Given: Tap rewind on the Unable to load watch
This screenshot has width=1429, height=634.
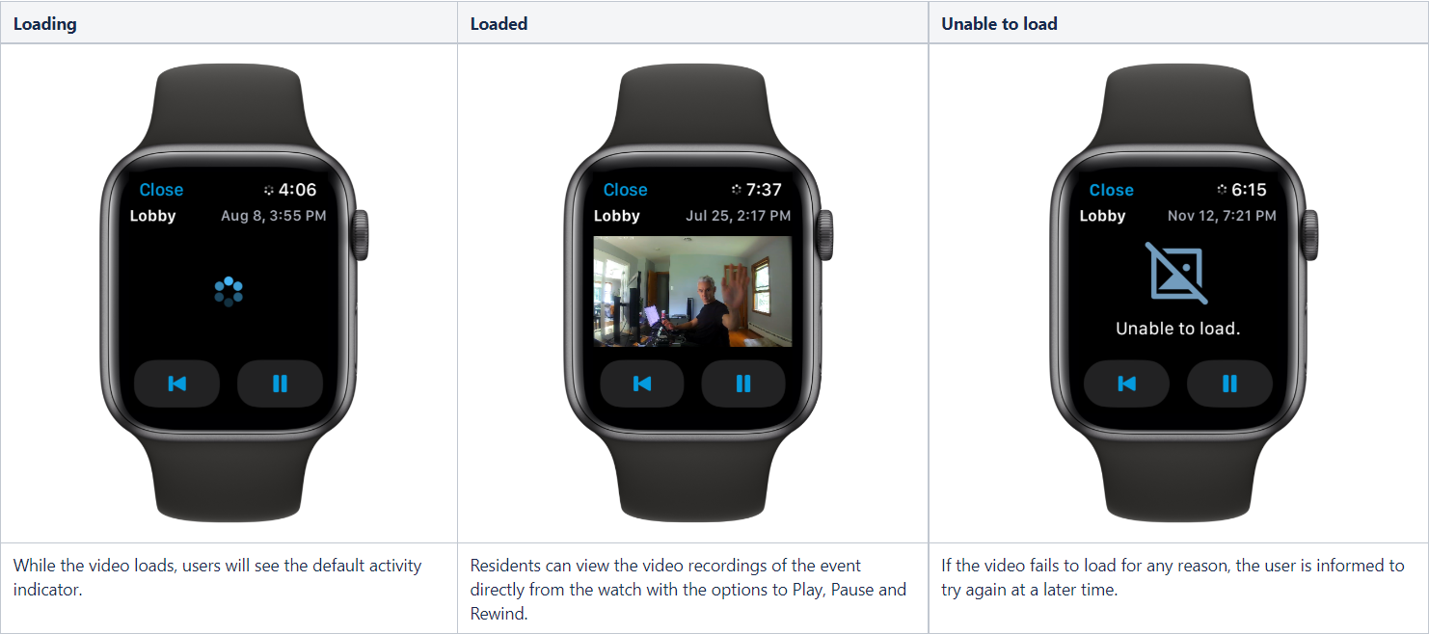Looking at the screenshot, I should tap(1126, 383).
